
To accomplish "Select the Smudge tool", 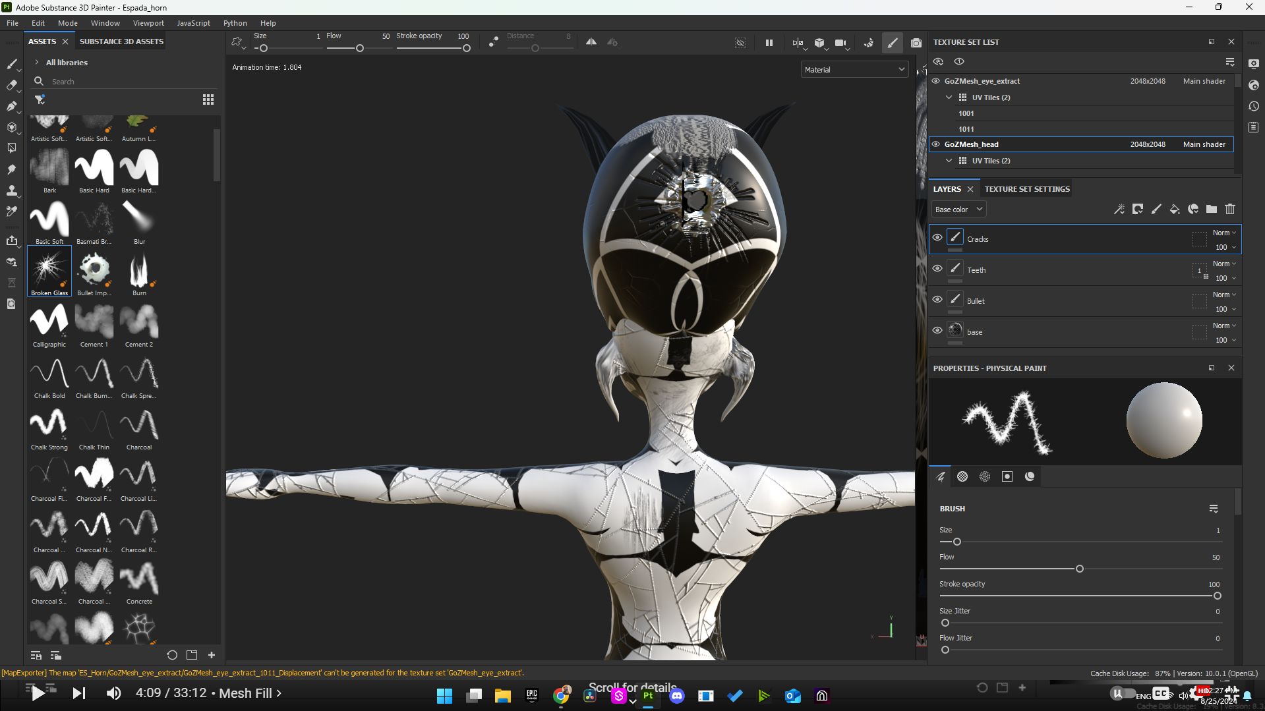I will pyautogui.click(x=11, y=169).
